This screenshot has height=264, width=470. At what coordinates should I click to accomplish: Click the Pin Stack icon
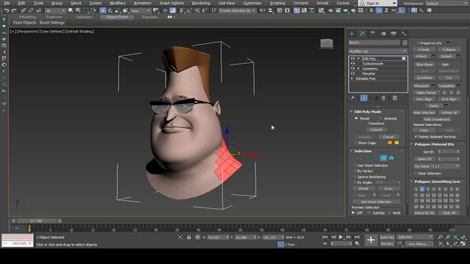click(352, 98)
